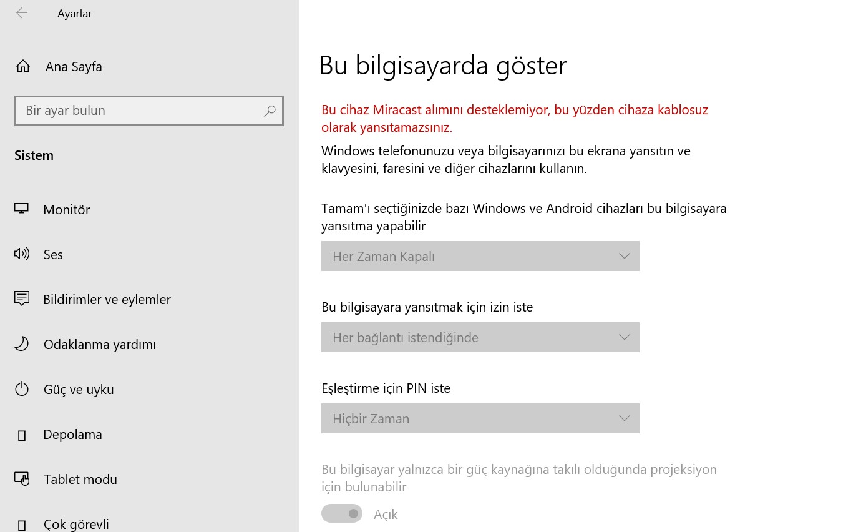
Task: Click the Tablet modu icon
Action: pyautogui.click(x=22, y=479)
